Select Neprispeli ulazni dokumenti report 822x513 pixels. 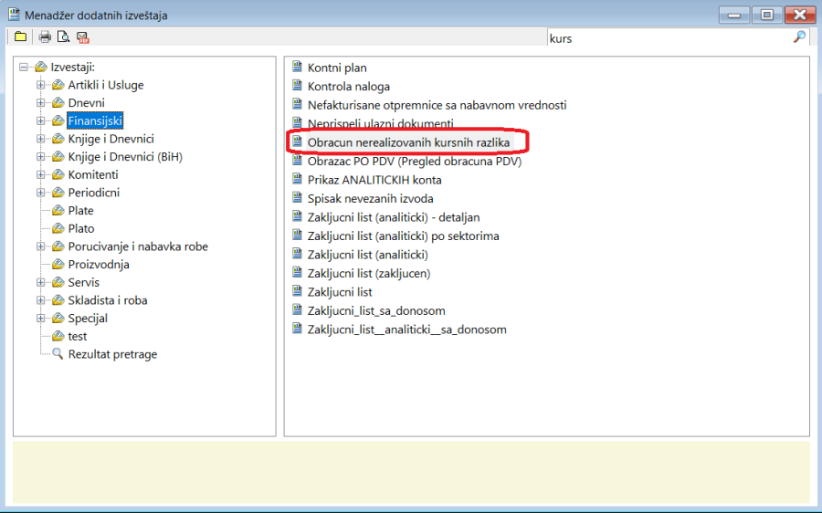coord(381,123)
